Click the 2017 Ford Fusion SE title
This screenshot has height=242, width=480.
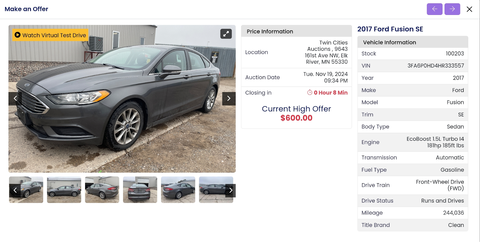[x=390, y=29]
